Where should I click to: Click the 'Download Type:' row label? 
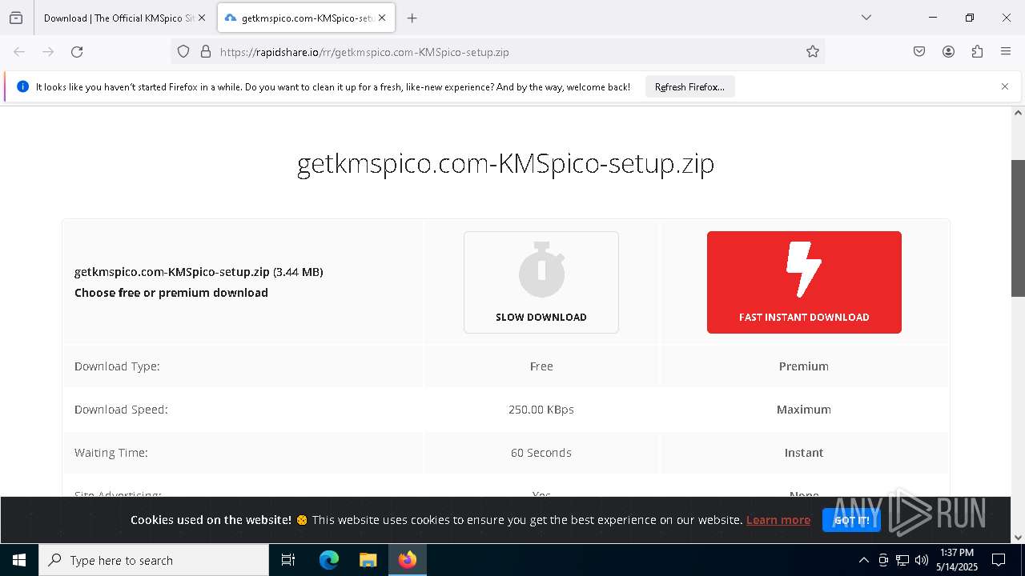point(117,366)
